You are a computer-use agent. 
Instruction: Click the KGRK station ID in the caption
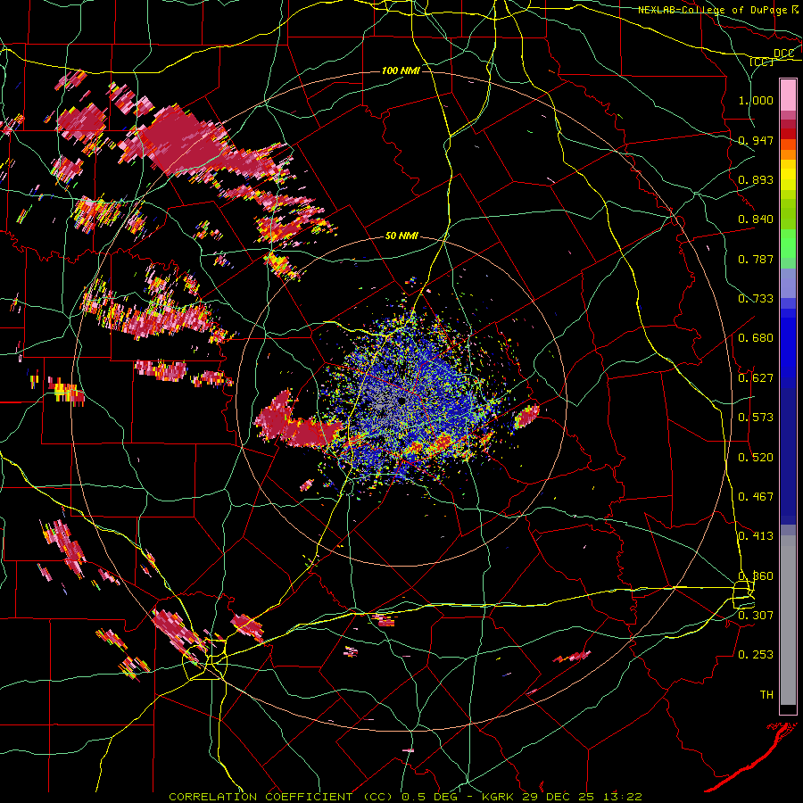pyautogui.click(x=500, y=797)
